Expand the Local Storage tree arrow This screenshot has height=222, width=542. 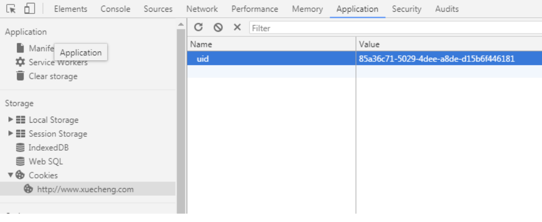coord(11,119)
